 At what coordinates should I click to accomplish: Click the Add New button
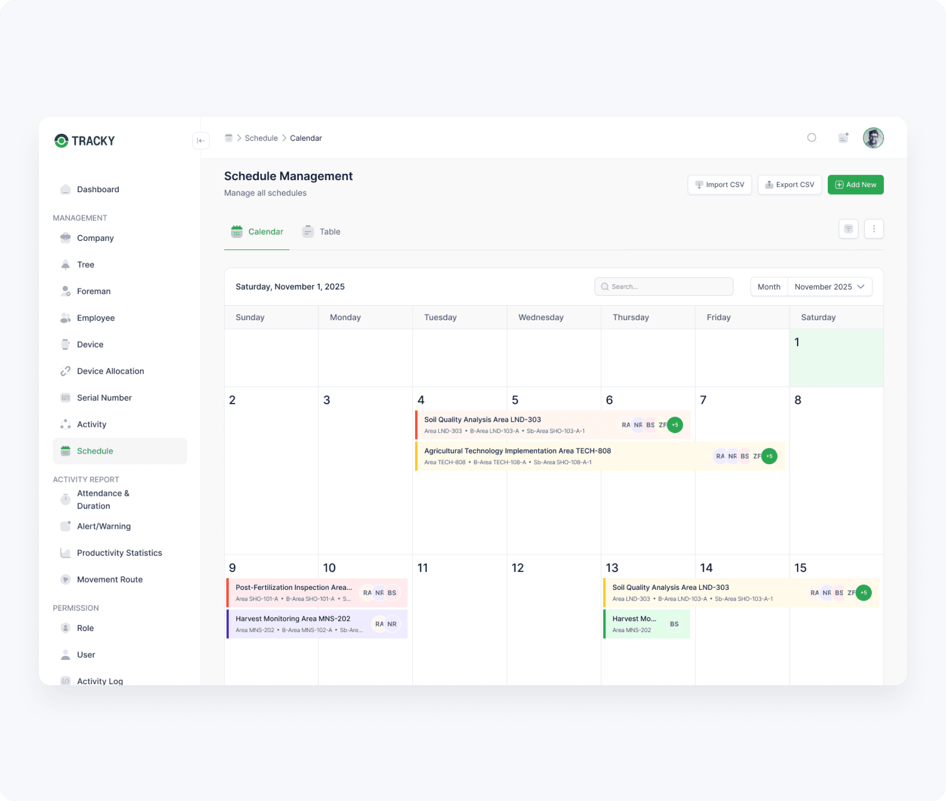click(855, 185)
